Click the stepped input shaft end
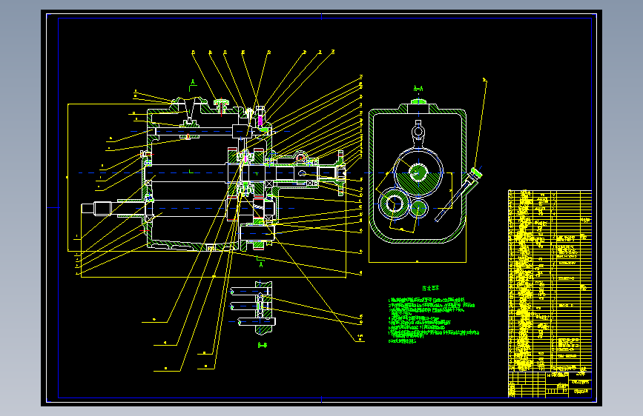643x416 pixels. (x=96, y=209)
